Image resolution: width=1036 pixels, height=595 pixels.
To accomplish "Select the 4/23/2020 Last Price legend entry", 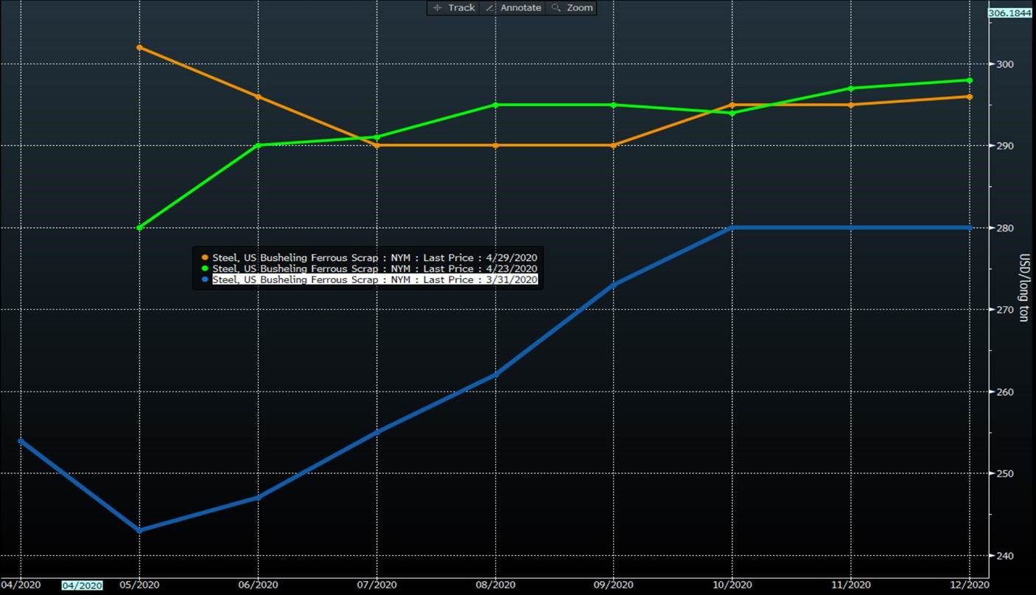I will [x=374, y=268].
